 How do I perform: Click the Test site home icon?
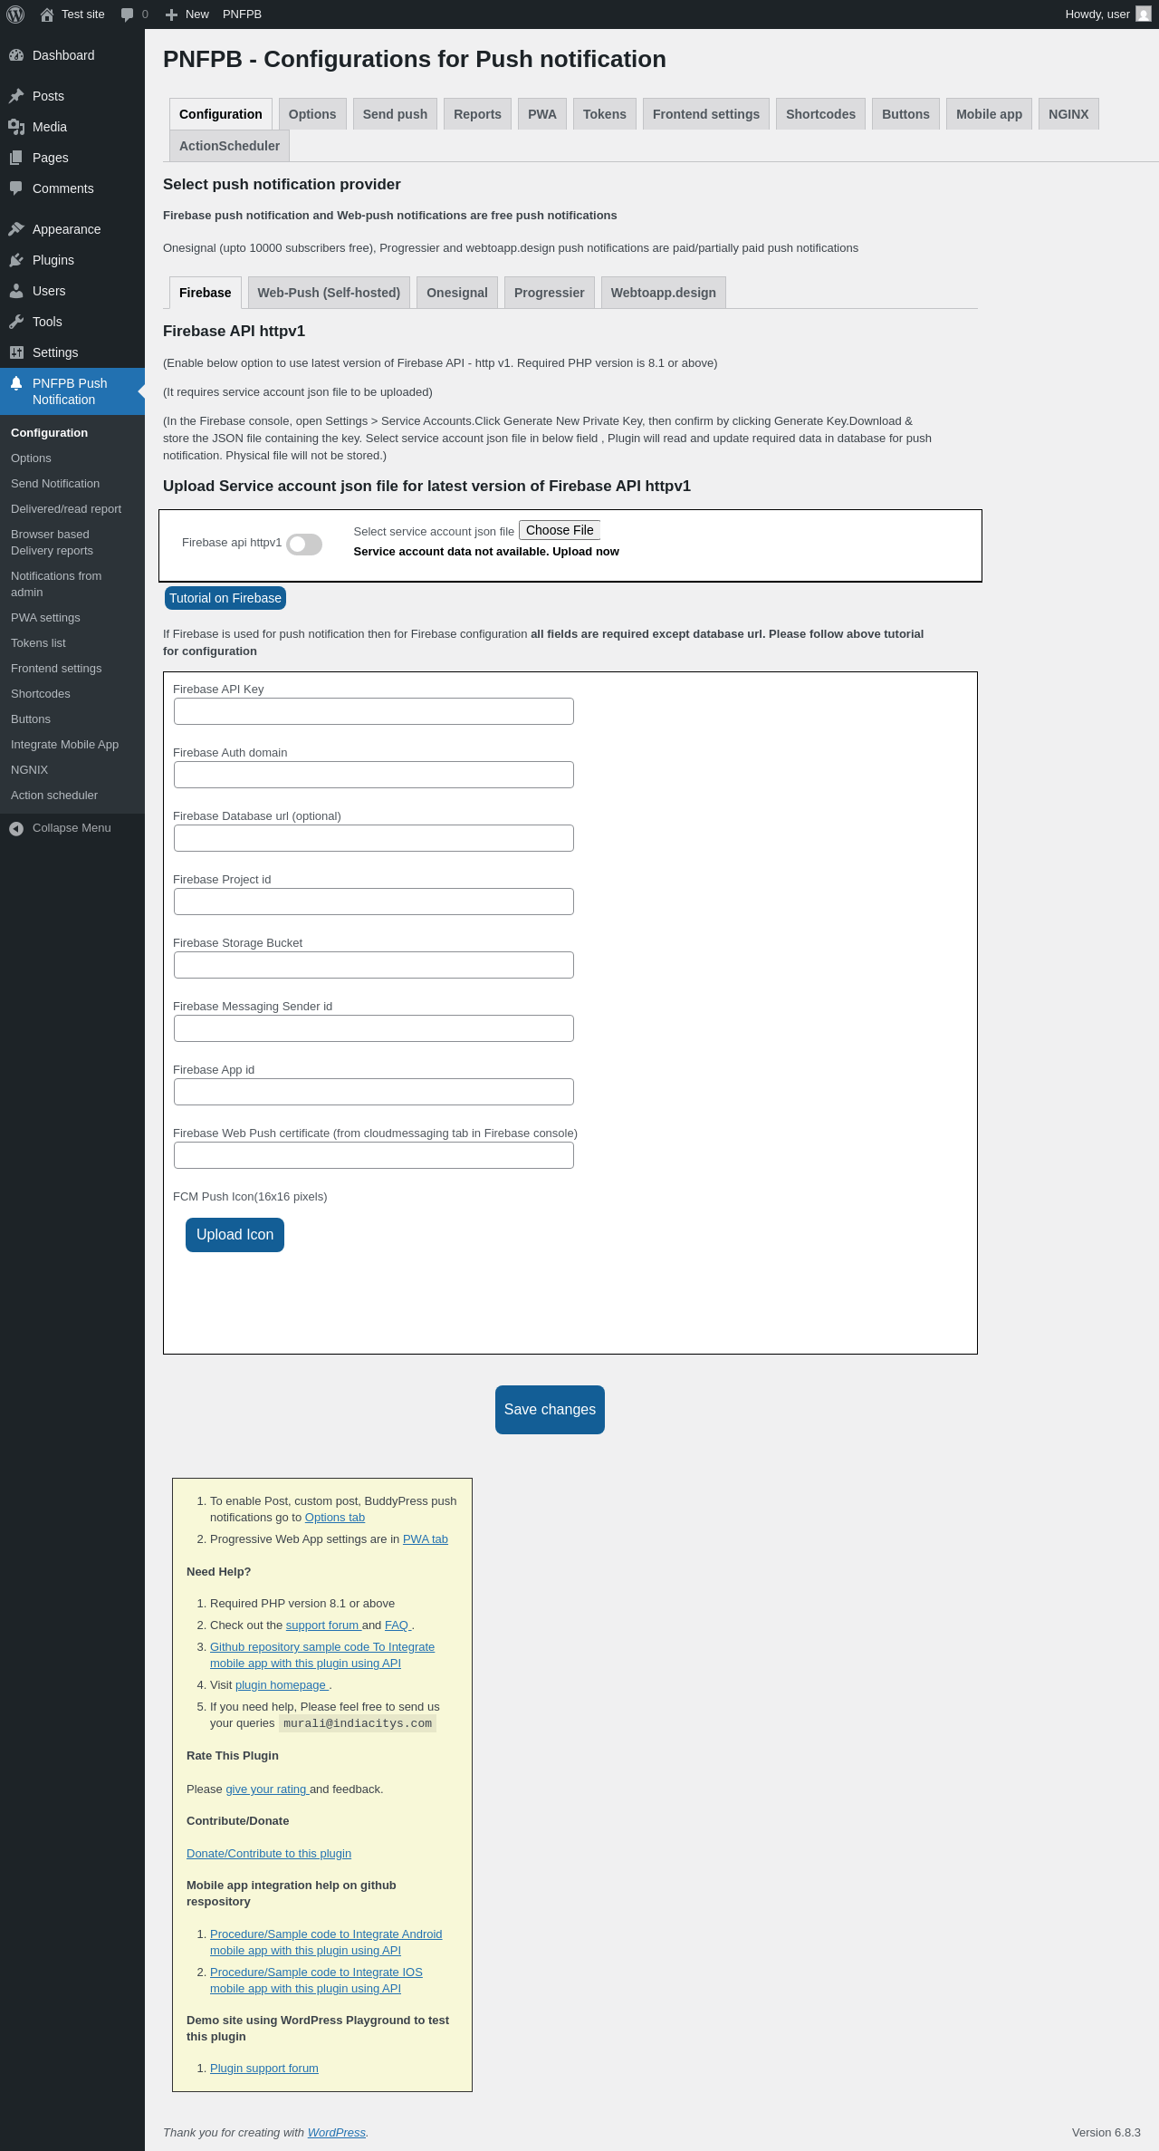tap(47, 14)
